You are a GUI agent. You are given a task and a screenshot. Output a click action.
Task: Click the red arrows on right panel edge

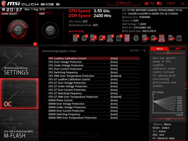click(x=186, y=89)
